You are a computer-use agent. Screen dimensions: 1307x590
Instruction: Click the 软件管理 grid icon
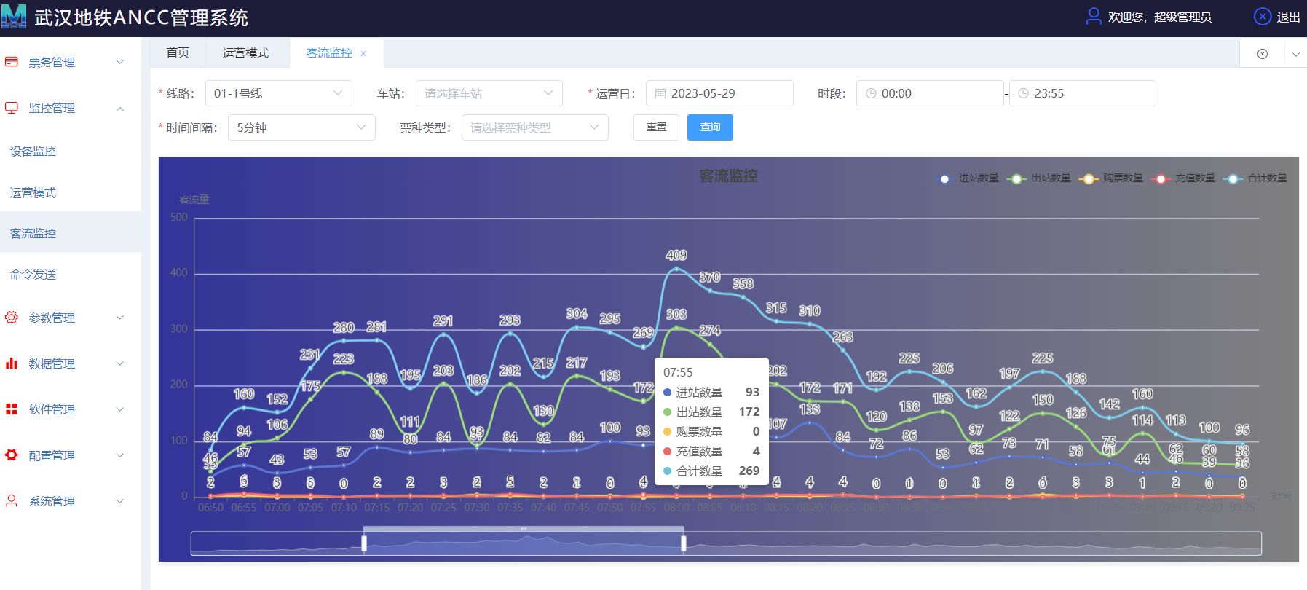tap(12, 409)
